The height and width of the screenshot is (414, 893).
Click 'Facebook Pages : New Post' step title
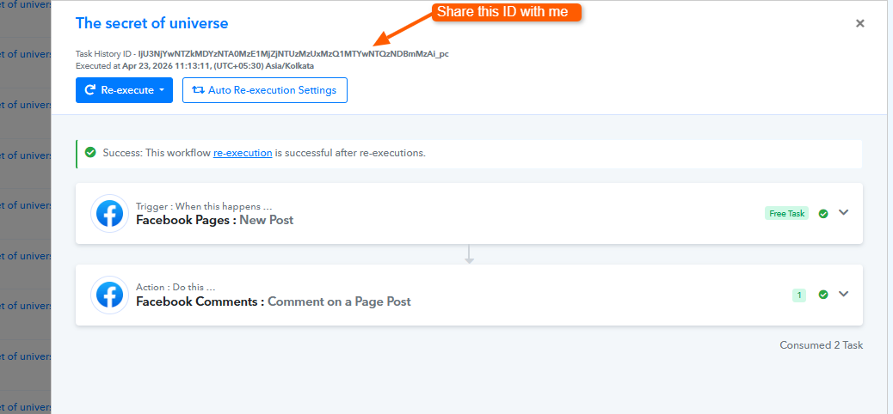pos(214,220)
